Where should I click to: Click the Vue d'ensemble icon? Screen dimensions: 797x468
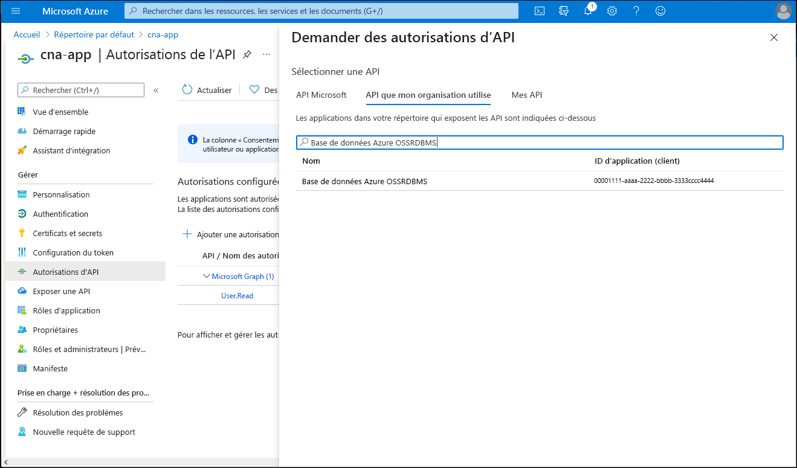tap(22, 112)
